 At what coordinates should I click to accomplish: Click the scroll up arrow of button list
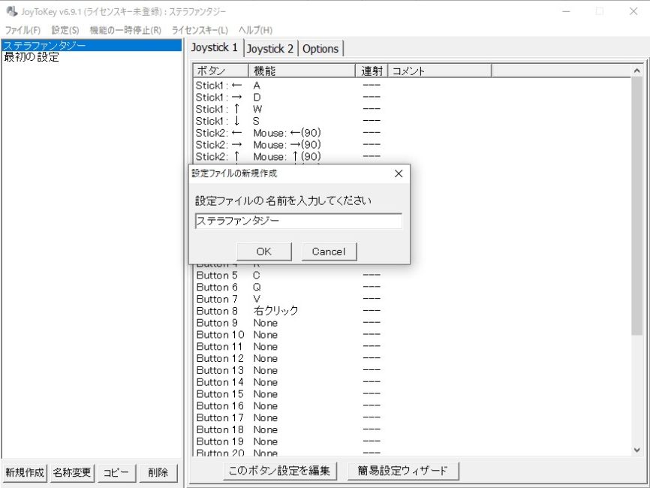636,71
